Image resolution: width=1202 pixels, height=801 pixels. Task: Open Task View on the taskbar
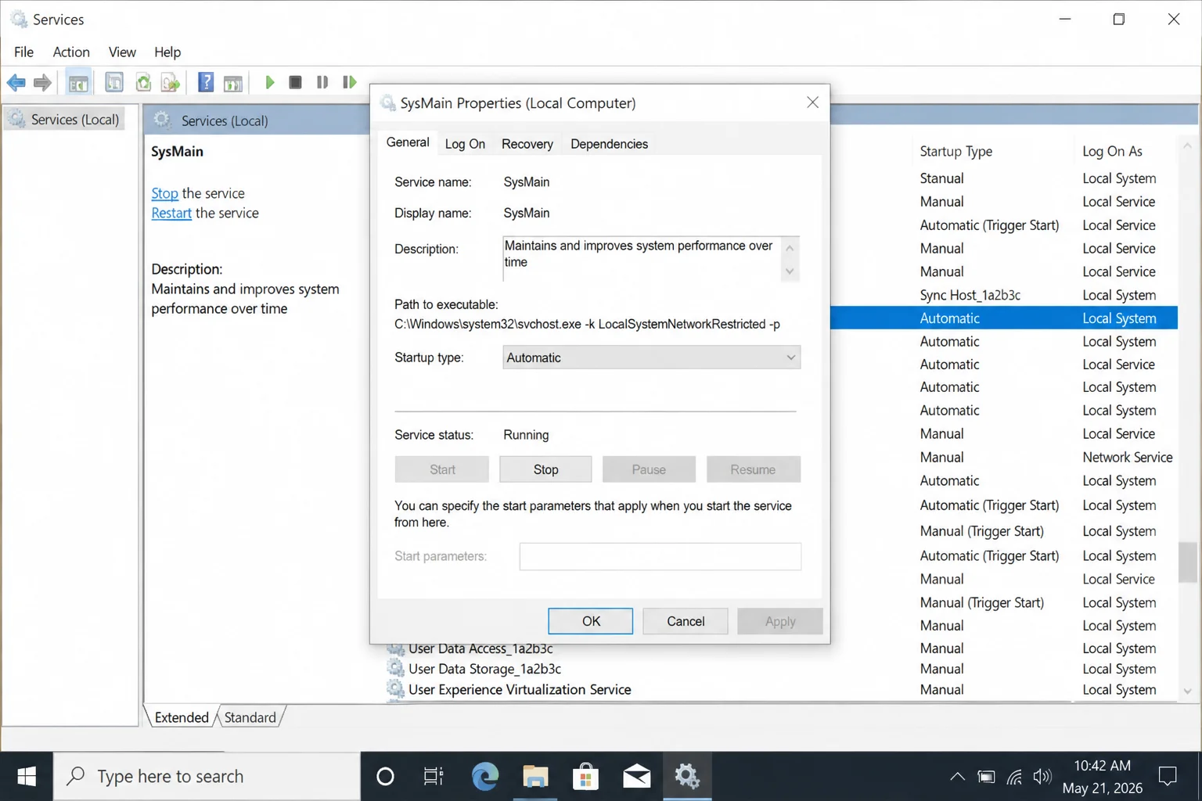click(434, 776)
